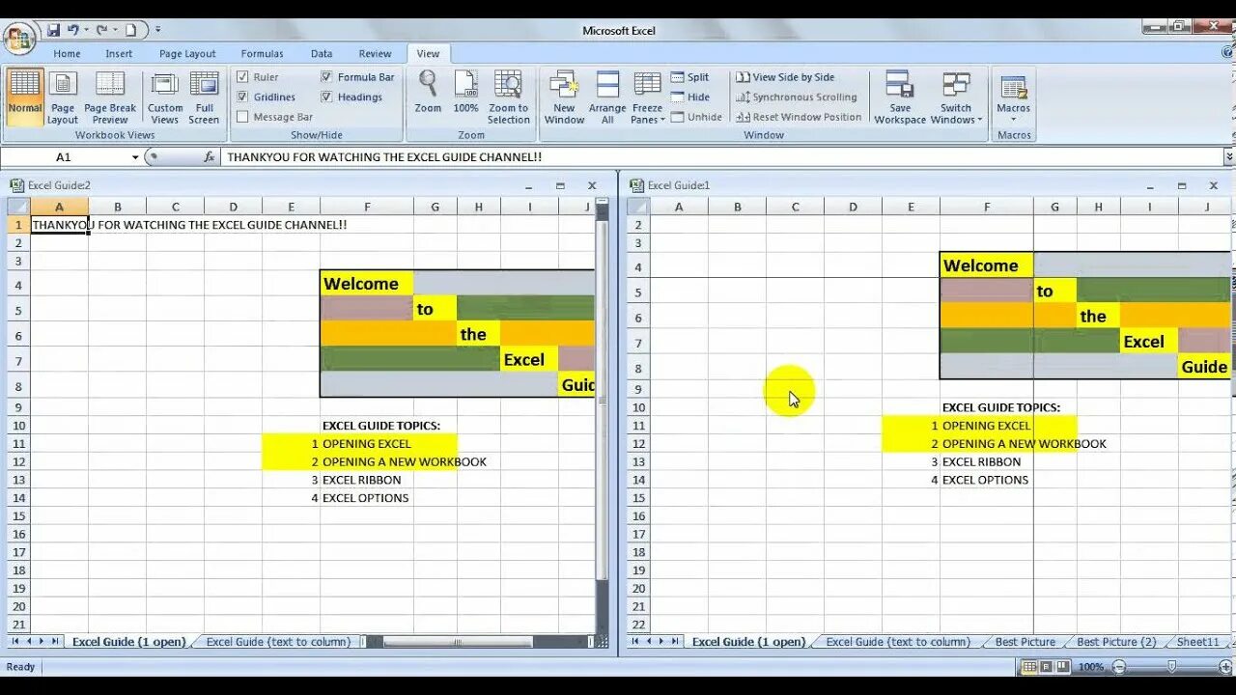The width and height of the screenshot is (1236, 695).
Task: Open a New Window
Action: 564,97
